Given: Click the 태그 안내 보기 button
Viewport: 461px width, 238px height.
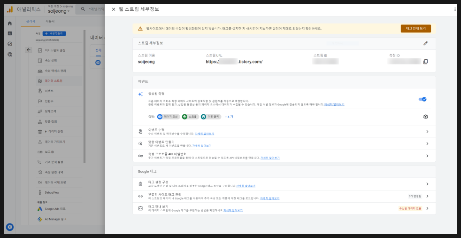Looking at the screenshot, I should [x=415, y=29].
